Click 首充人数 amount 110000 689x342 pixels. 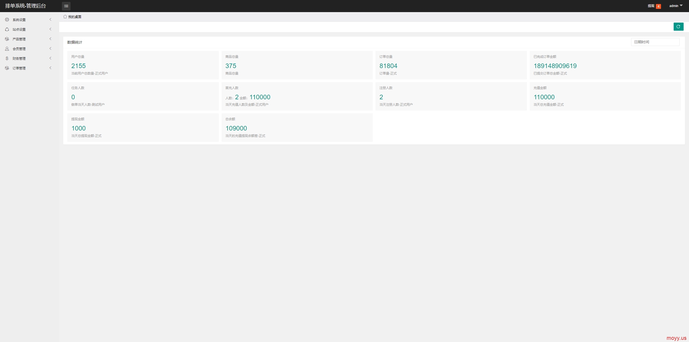260,97
